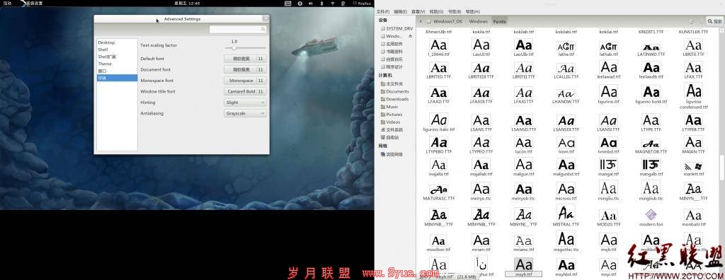
Task: Open the ligurino bold.ttf font icon
Action: [651, 91]
